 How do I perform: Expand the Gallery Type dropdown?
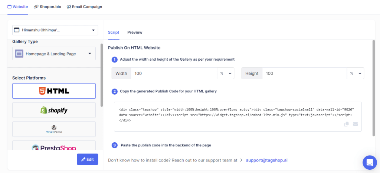tap(89, 54)
